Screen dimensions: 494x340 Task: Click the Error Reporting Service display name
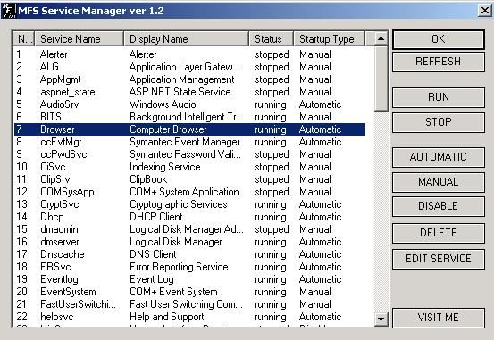[x=179, y=267]
